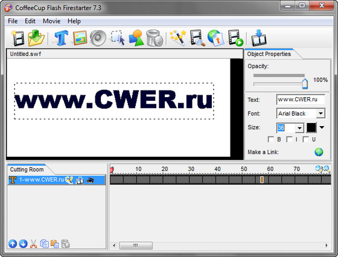338x257 pixels.
Task: Move layer up with blue up arrow
Action: (13, 244)
